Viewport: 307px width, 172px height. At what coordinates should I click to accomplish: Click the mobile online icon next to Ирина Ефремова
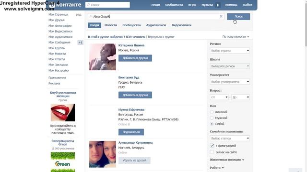129,124
